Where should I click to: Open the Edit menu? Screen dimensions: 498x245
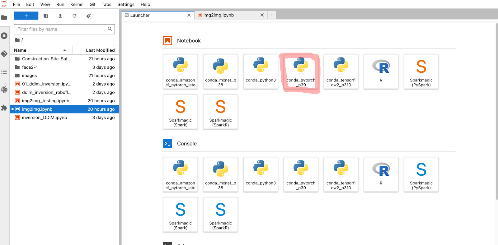(x=30, y=4)
